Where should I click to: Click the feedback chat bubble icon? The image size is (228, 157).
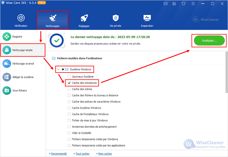pyautogui.click(x=166, y=4)
